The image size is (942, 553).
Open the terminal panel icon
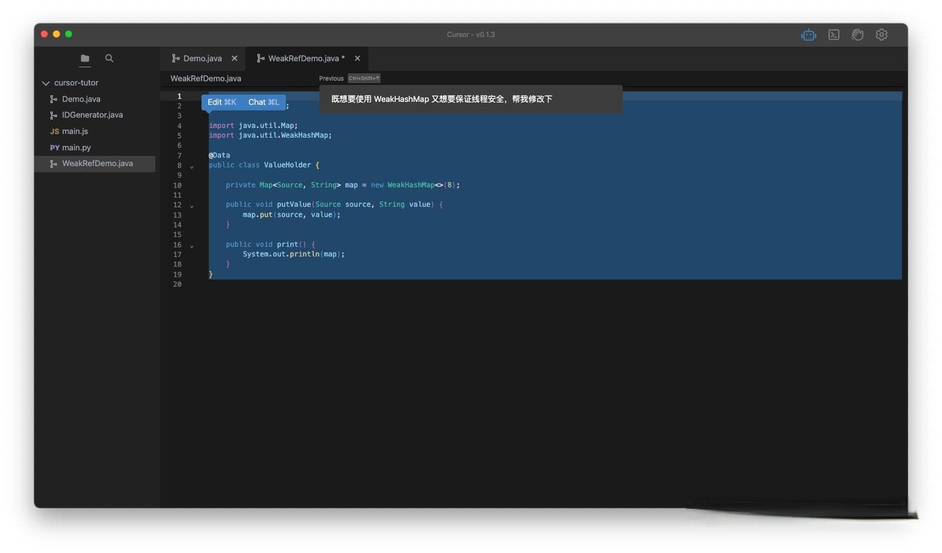click(x=834, y=35)
